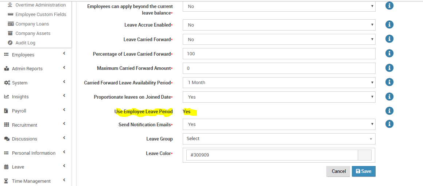Viewport: 423px width, 186px height.
Task: Open Carried Forward Leave Availability Period dropdown
Action: point(279,82)
